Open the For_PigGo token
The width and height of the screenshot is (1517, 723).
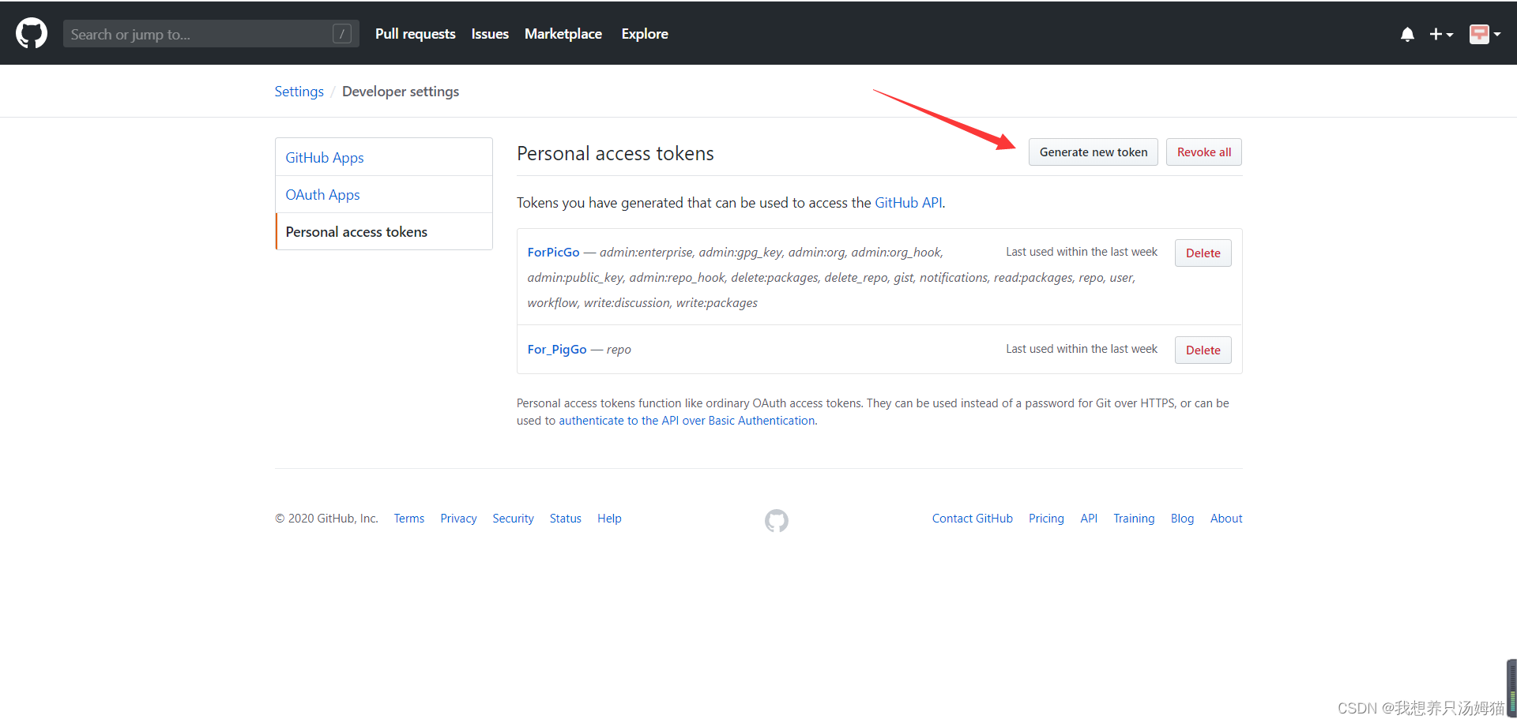click(x=557, y=350)
